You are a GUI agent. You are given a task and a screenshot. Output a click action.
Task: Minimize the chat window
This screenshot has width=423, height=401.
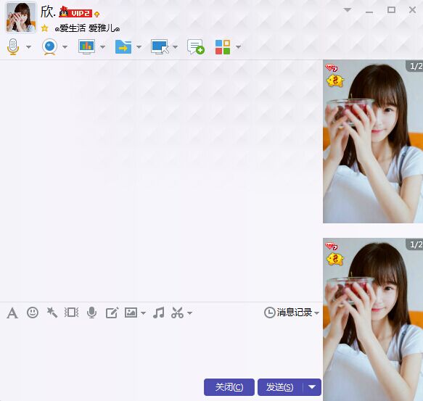(x=369, y=12)
